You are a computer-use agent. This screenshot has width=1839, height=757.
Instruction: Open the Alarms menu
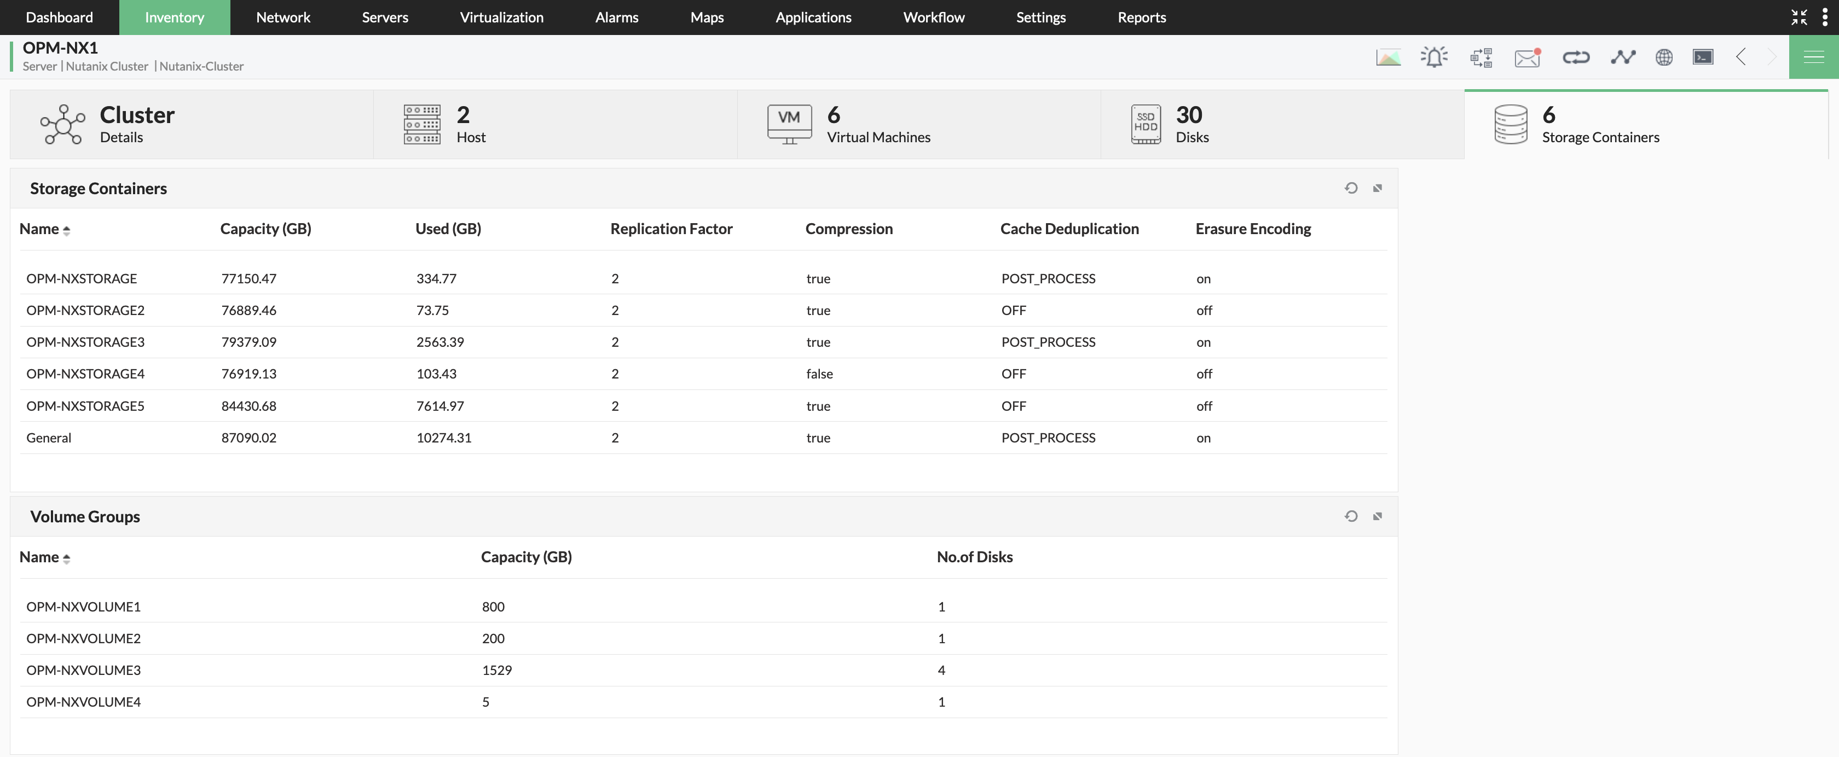coord(616,17)
